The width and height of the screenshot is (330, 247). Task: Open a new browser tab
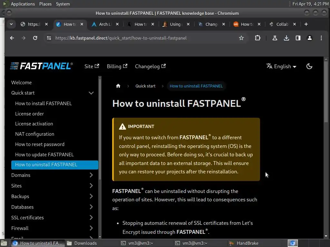click(x=306, y=24)
